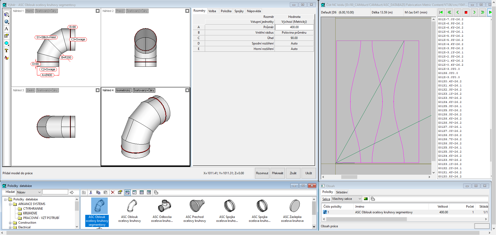The width and height of the screenshot is (496, 235).
Task: Step forward one NC line
Action: tap(474, 12)
